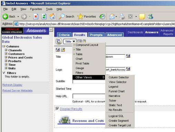Expand the Customers tree node

click(6, 54)
